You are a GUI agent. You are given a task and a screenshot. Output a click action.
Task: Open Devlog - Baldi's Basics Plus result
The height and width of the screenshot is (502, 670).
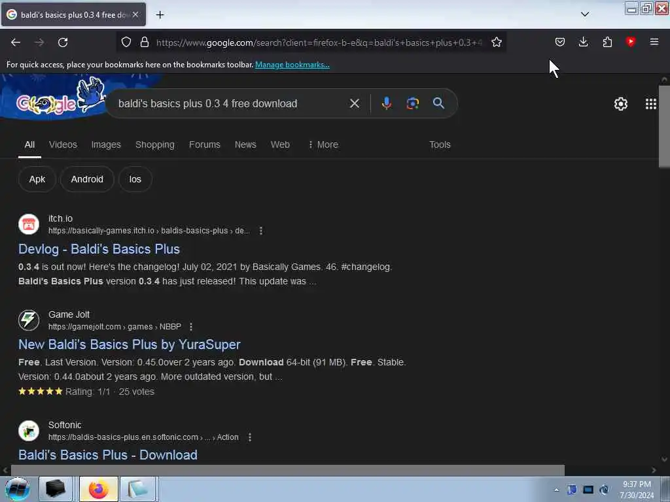pos(99,249)
